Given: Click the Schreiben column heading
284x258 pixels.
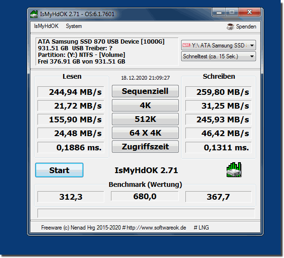Looking at the screenshot, I should pos(219,76).
